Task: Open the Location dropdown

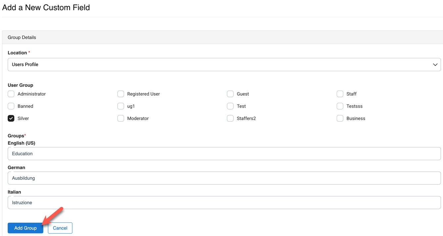Action: pyautogui.click(x=224, y=65)
